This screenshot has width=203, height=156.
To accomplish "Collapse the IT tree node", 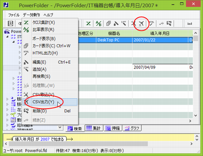I will click(7, 36).
